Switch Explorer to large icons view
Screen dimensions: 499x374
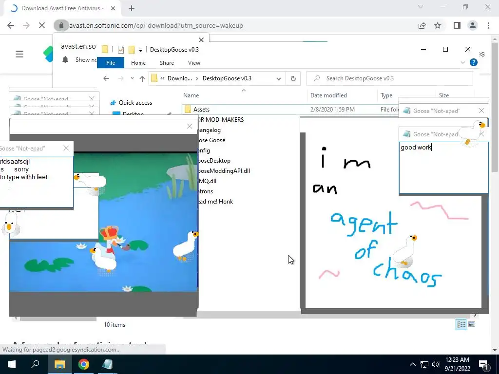point(472,324)
